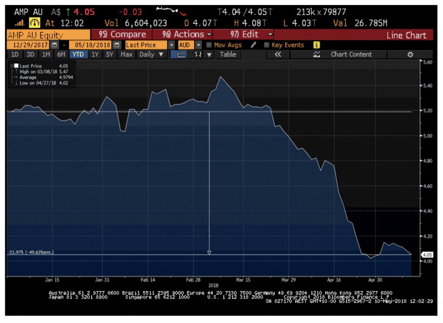Open the Daily periodicity dropdown
This screenshot has height=323, width=443.
point(151,54)
